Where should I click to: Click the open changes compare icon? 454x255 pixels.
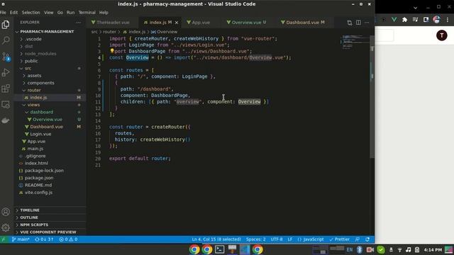pos(350,23)
